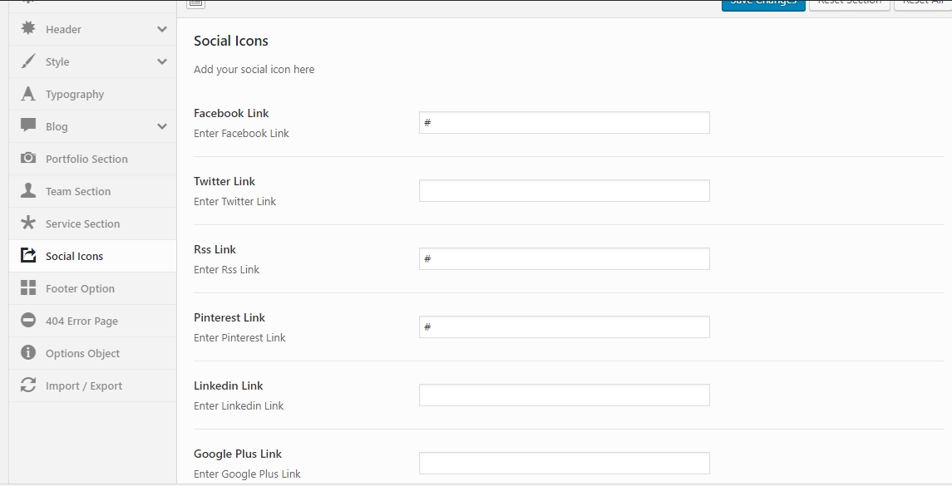Click the Service Section asterisk icon
Viewport: 952px width, 486px height.
tap(28, 223)
